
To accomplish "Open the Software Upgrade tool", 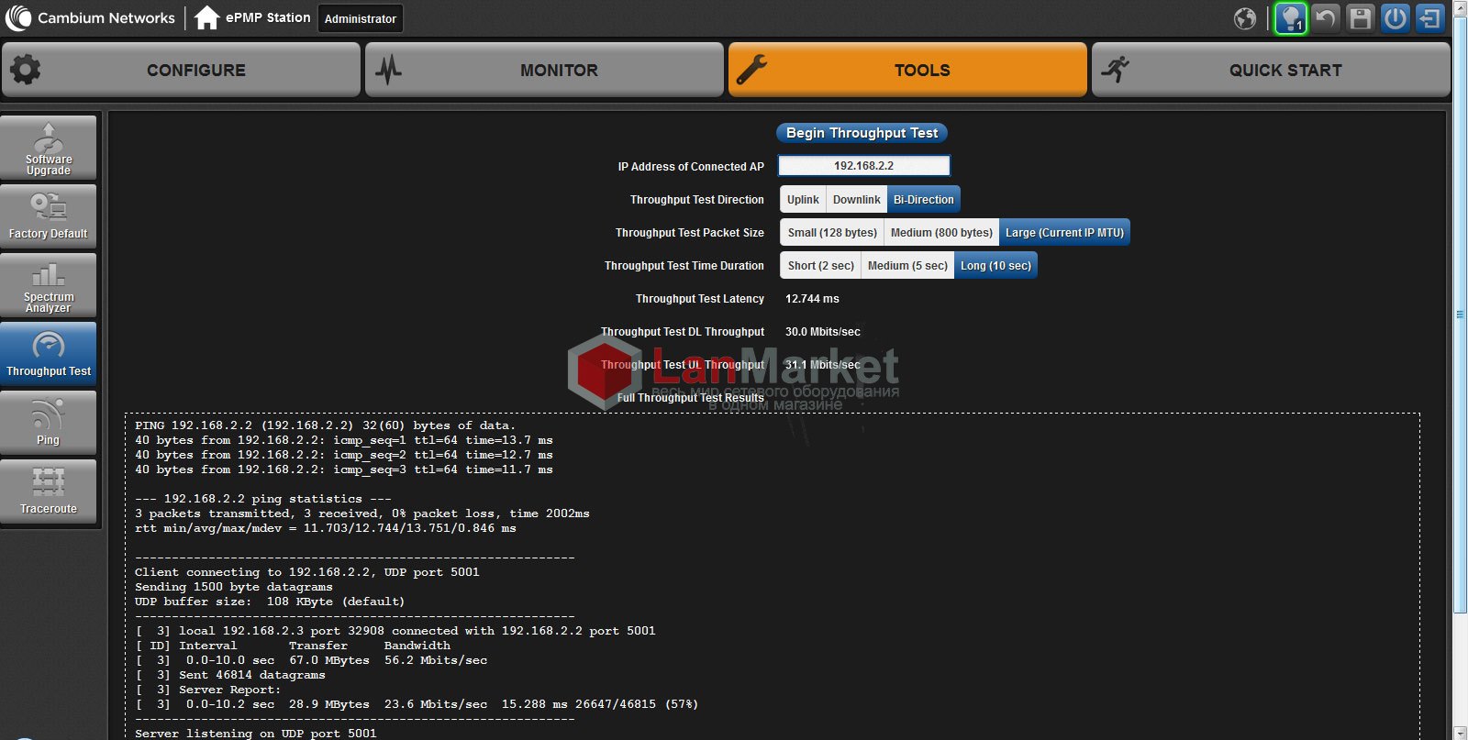I will point(49,148).
